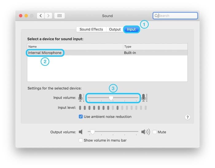Click the Input level meter bars
The width and height of the screenshot is (215, 168).
[x=113, y=108]
